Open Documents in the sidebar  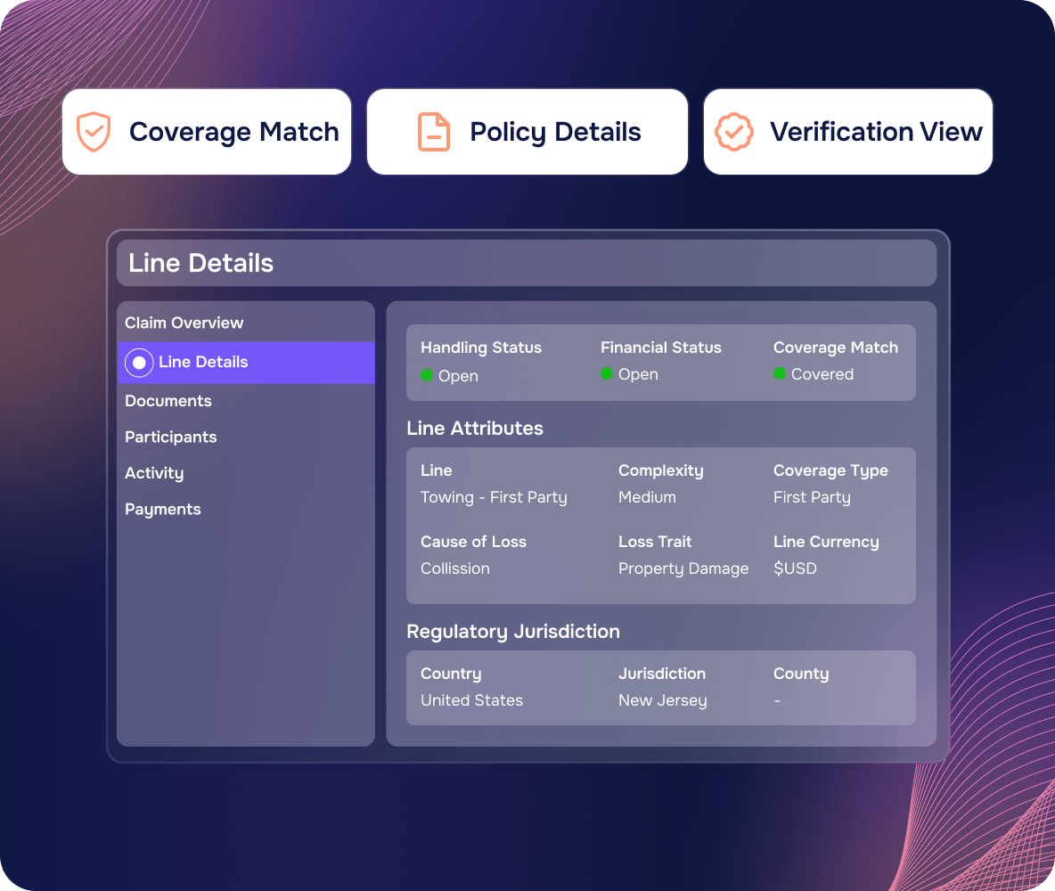point(168,401)
